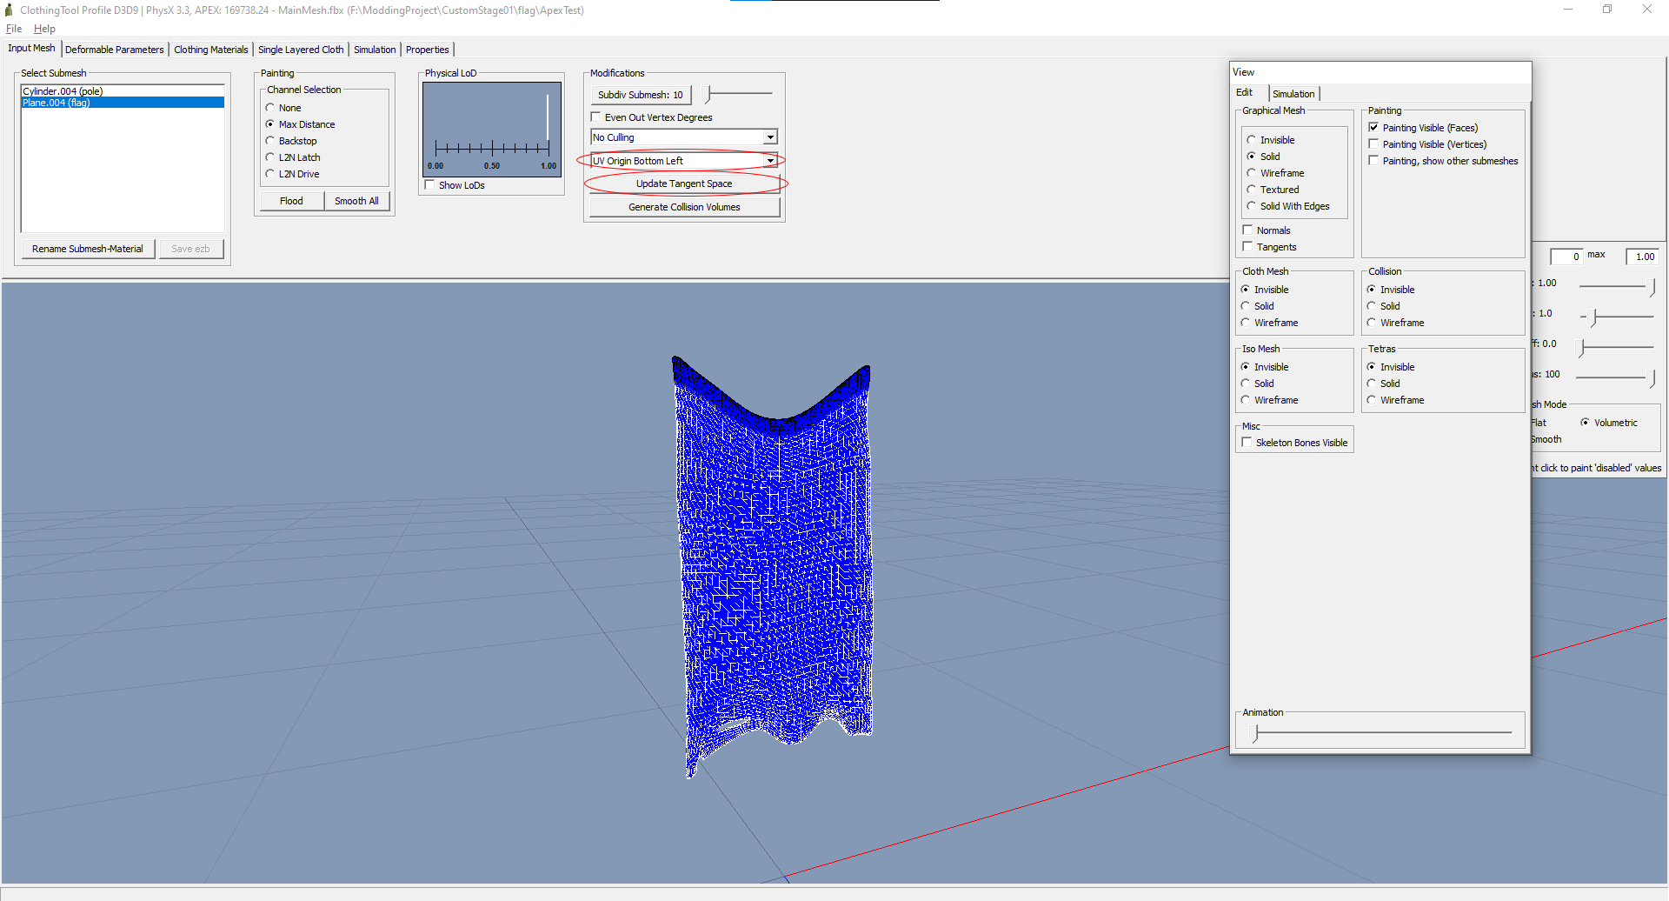Viewport: 1669px width, 901px height.
Task: Set Collision to Solid
Action: (x=1382, y=306)
